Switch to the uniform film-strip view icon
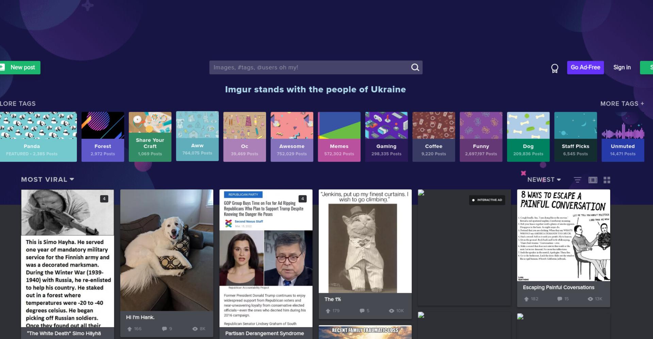Viewport: 653px width, 339px height. pyautogui.click(x=593, y=180)
